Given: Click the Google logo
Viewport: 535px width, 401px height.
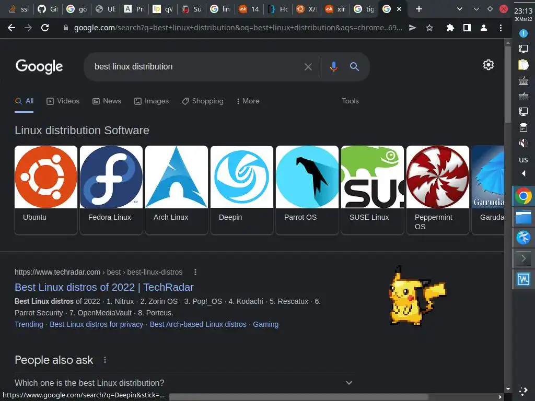Looking at the screenshot, I should (x=39, y=66).
